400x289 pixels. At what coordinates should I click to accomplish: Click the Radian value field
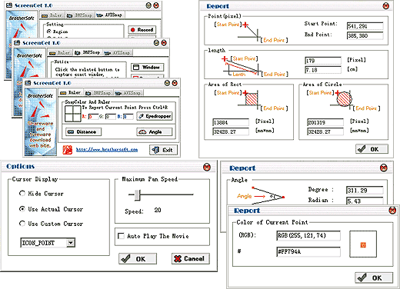(365, 201)
